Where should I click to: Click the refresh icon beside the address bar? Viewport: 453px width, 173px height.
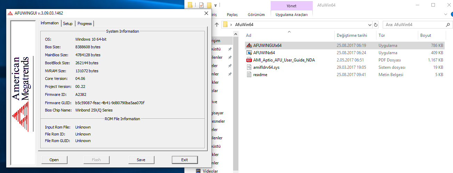click(376, 25)
